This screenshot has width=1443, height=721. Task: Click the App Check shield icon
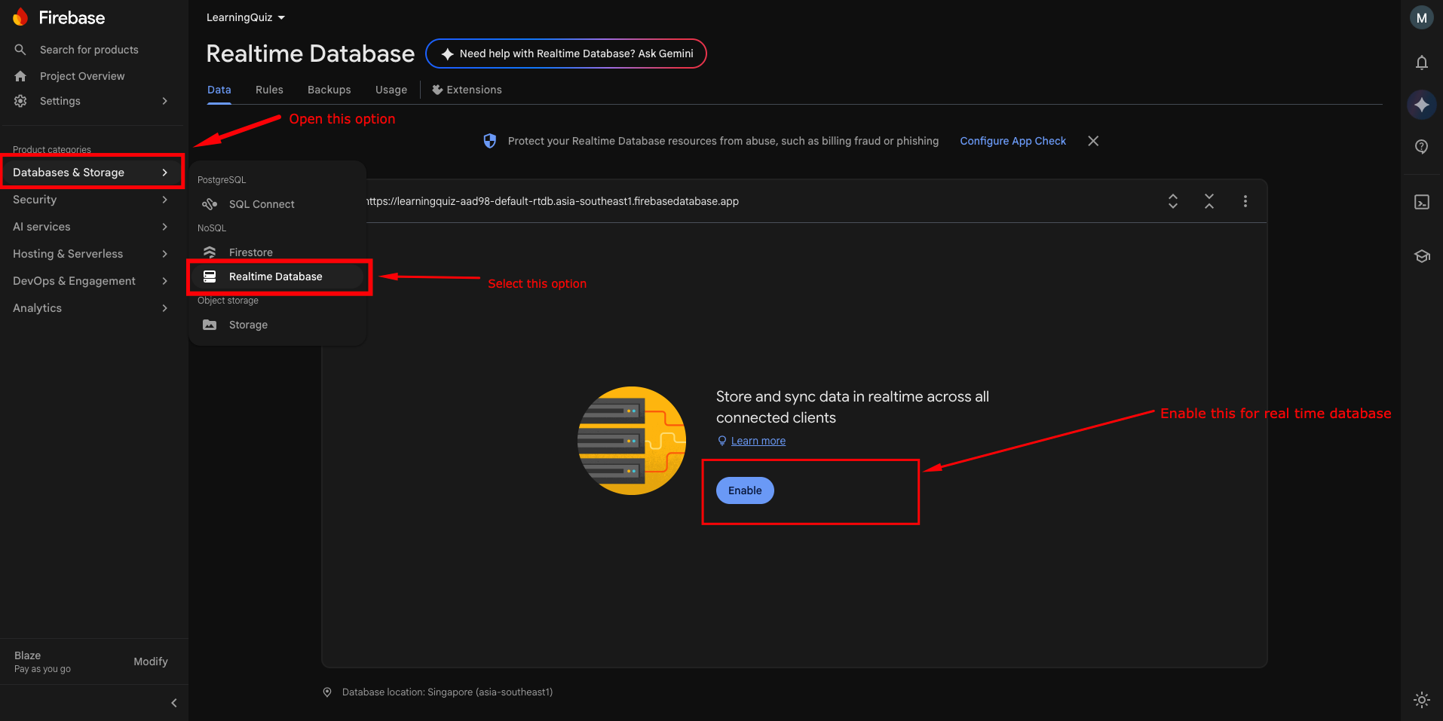490,141
